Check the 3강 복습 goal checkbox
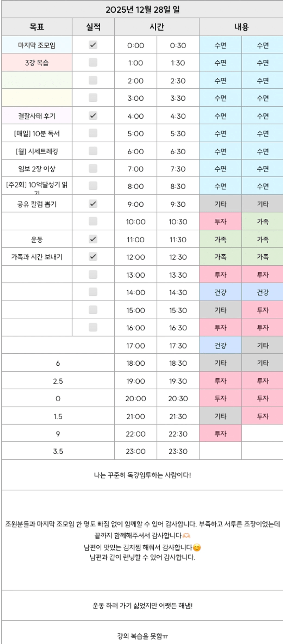 93,62
